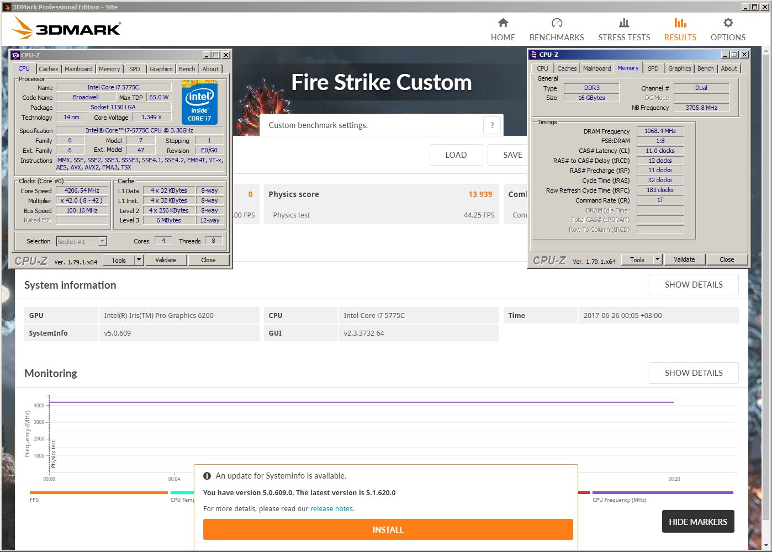Screen dimensions: 772x552
Task: Open Results via the orange bars icon
Action: [x=680, y=23]
